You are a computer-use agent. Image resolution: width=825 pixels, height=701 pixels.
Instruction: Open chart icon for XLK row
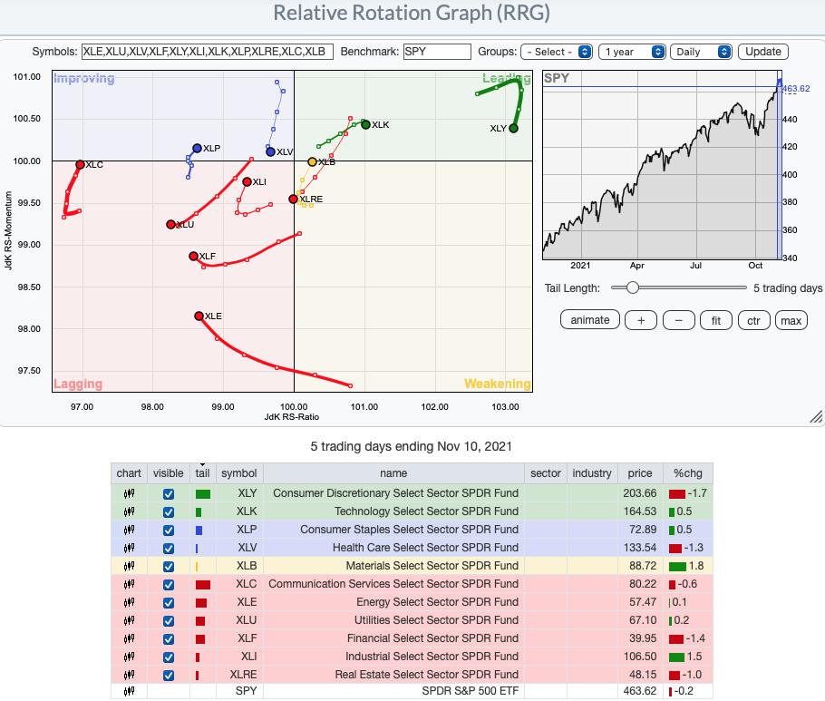tap(129, 511)
